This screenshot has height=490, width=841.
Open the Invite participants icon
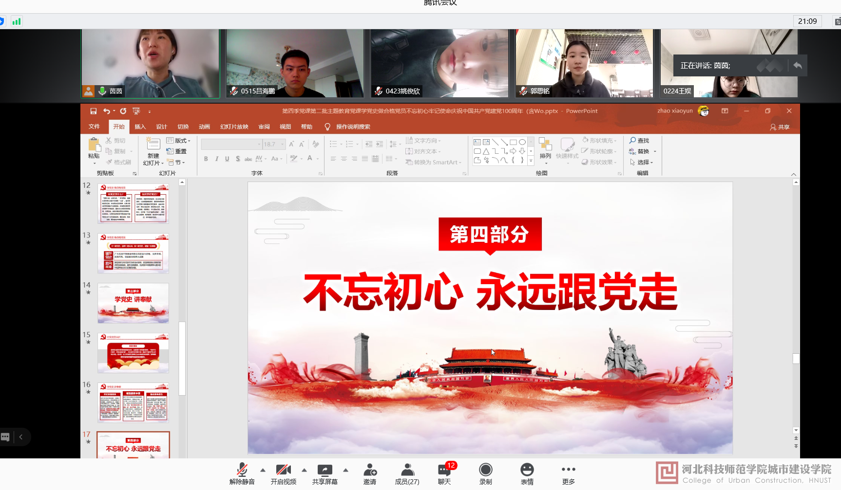coord(369,470)
